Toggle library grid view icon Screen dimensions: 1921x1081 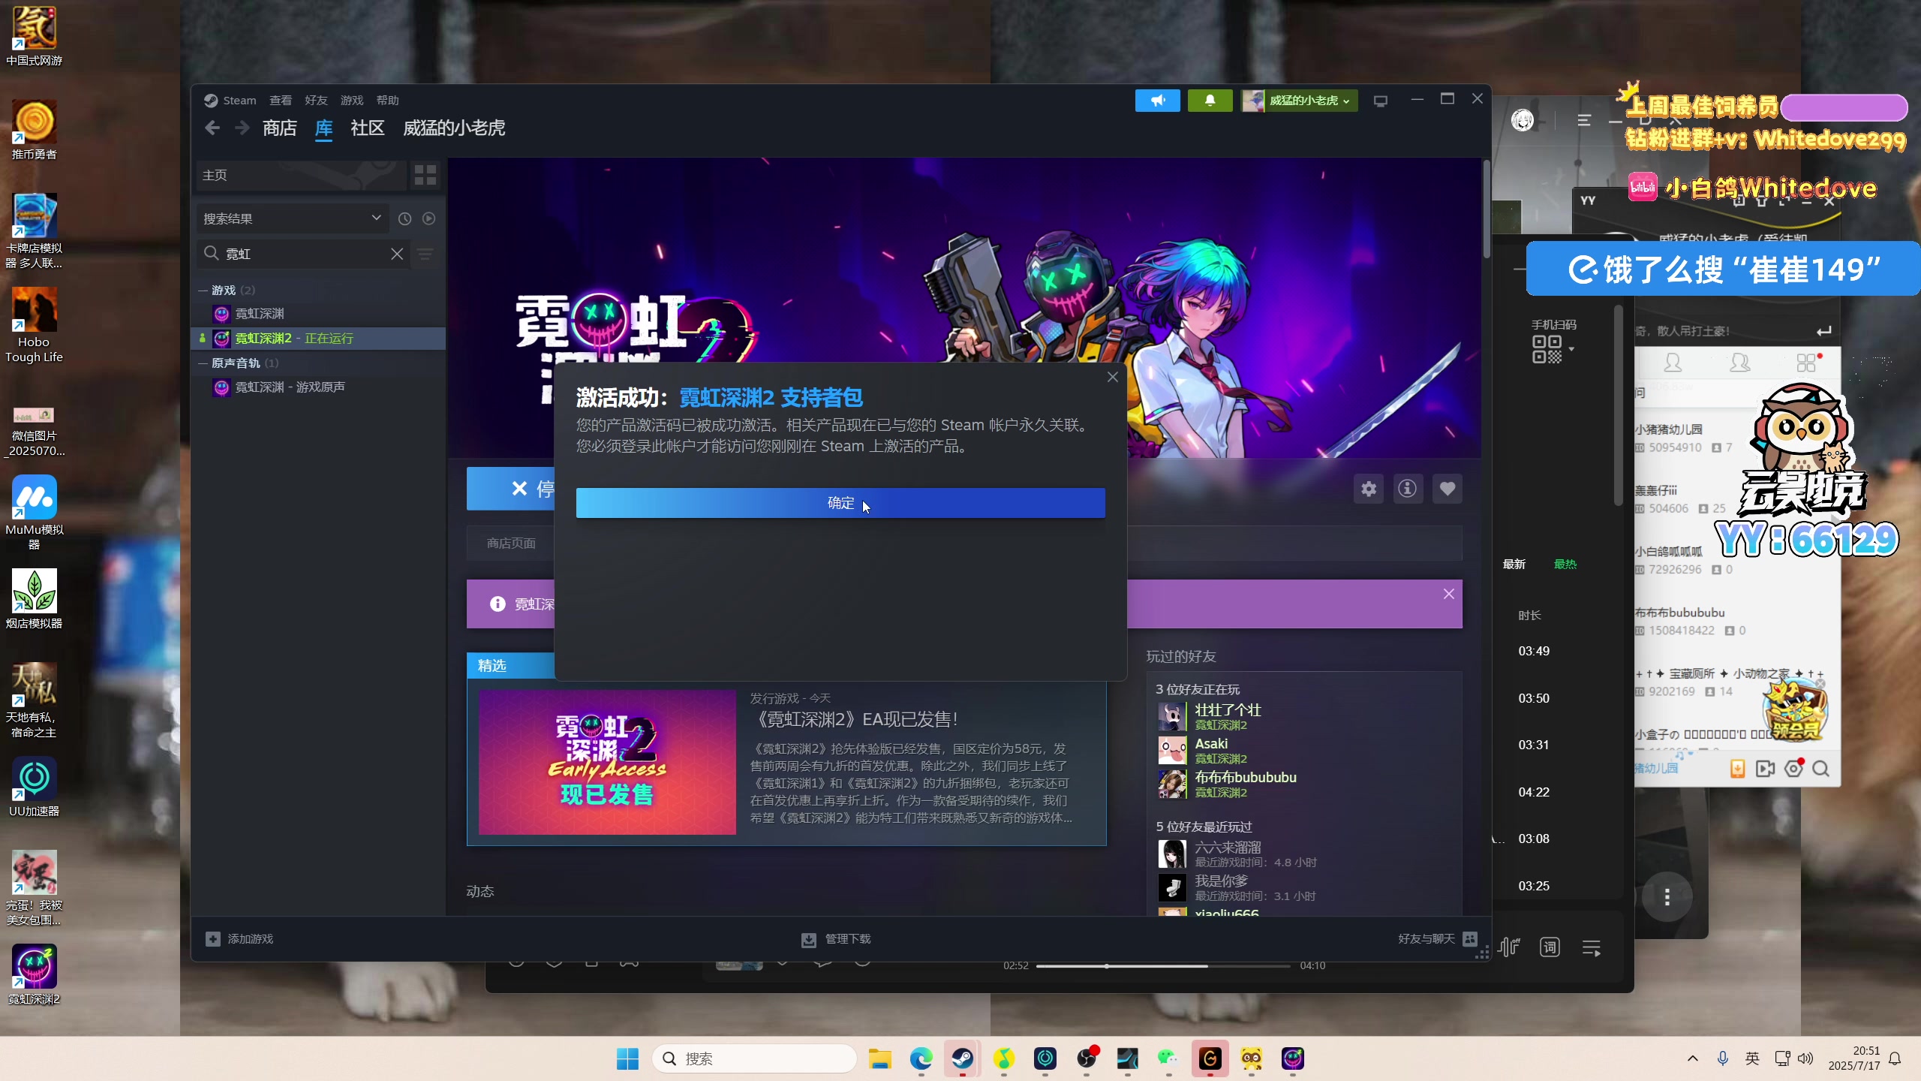[x=425, y=175]
